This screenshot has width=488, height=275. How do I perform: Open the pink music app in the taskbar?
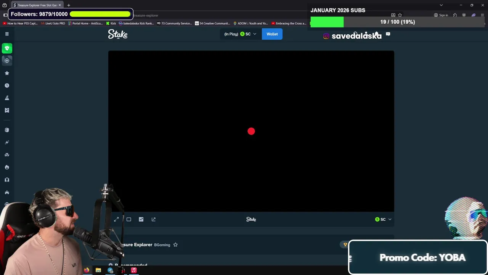click(134, 270)
